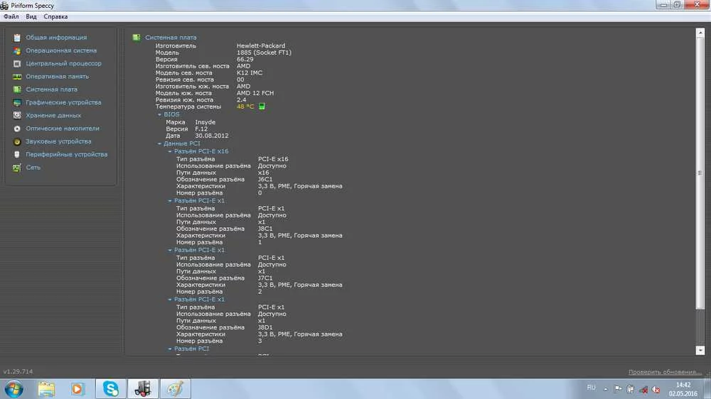Click the green temperature indicator icon
Viewport: 711px width, 399px height.
tap(262, 106)
